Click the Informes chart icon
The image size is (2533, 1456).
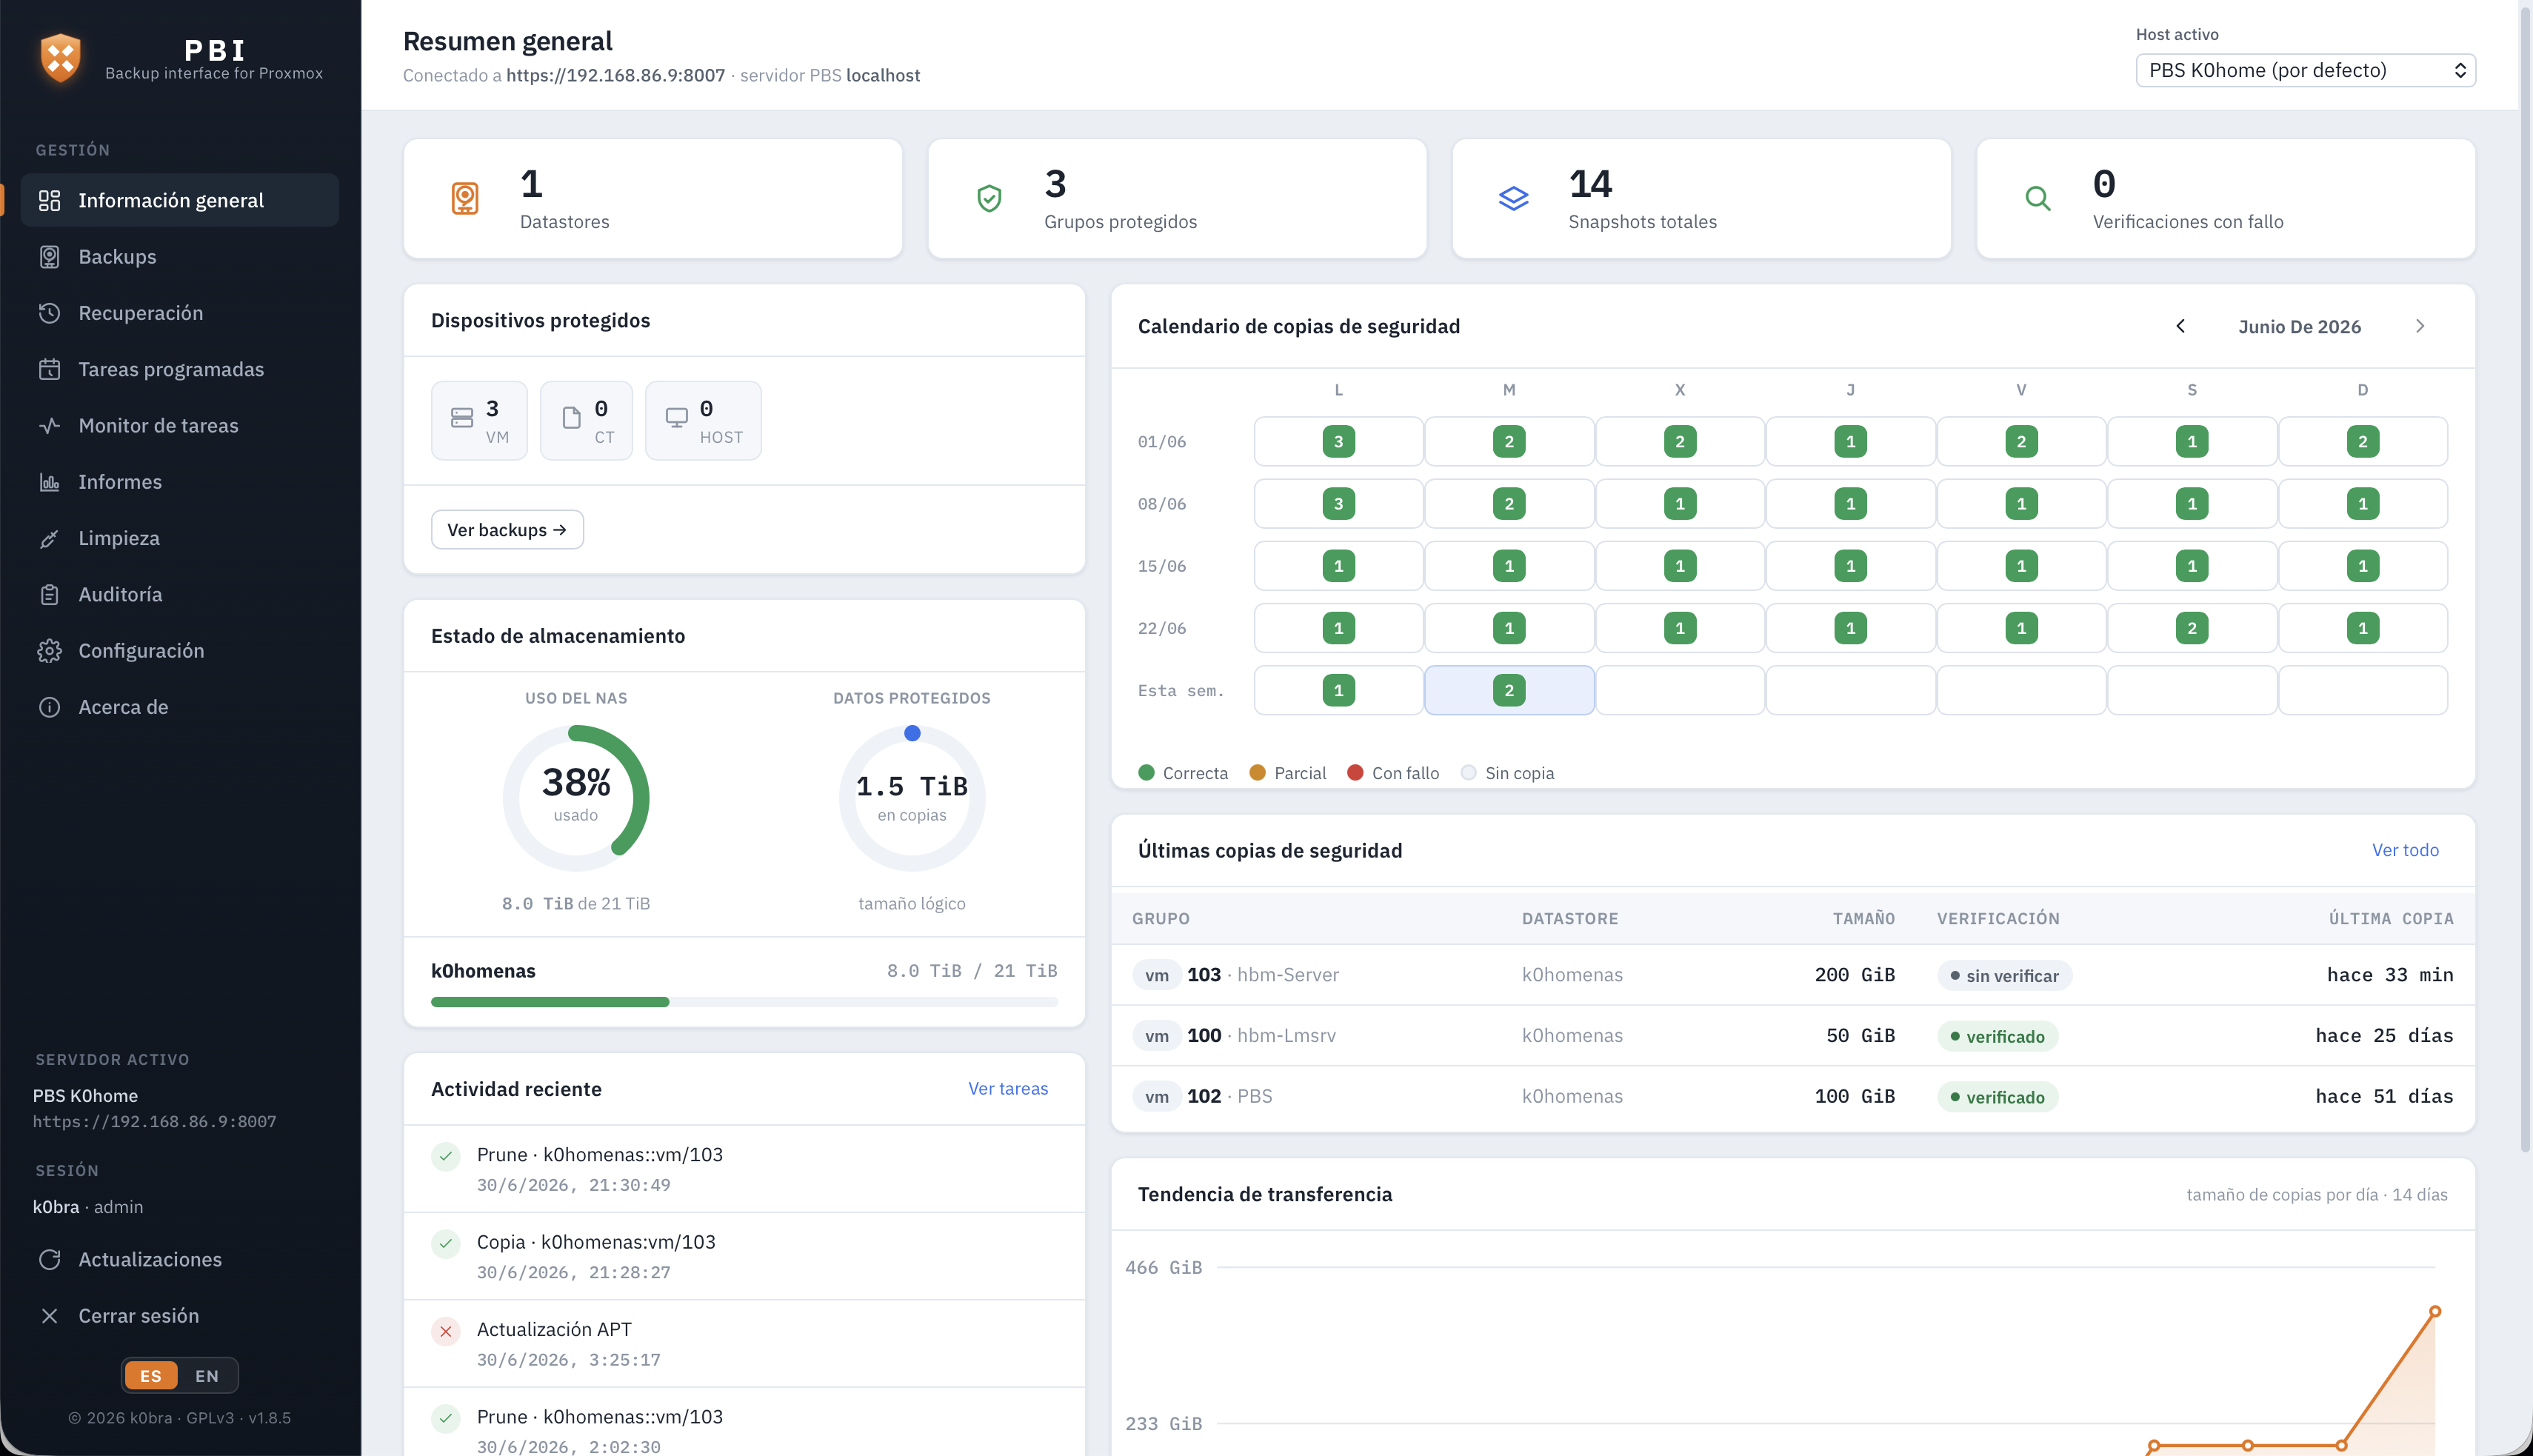pos(49,482)
